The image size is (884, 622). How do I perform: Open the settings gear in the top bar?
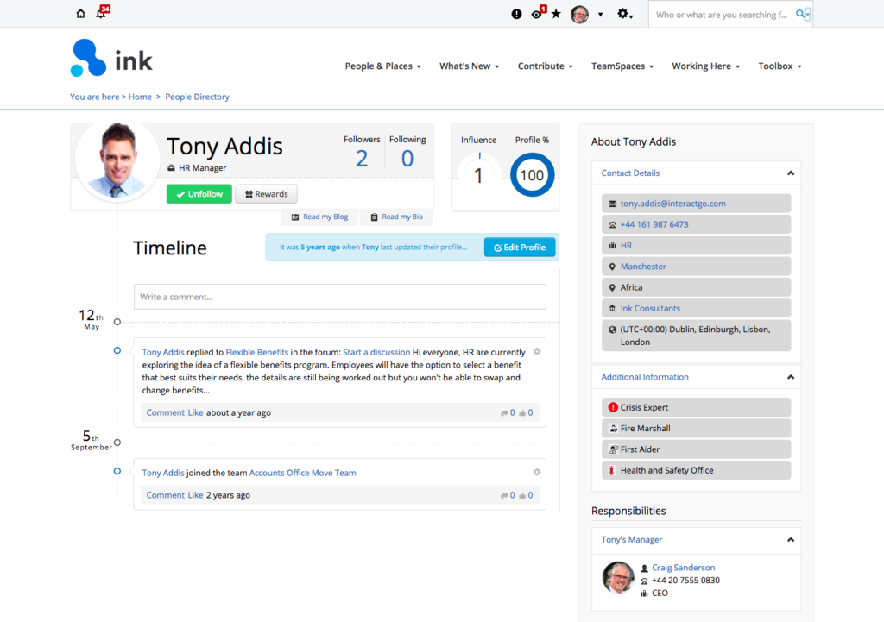622,14
